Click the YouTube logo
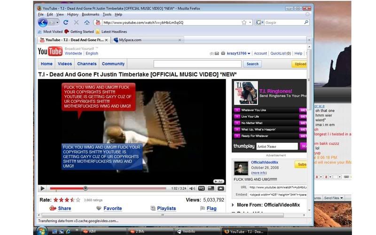 click(50, 51)
